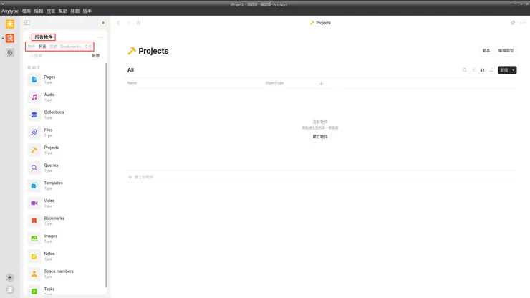This screenshot has width=530, height=298.
Task: Click the 建立物件 button
Action: (x=319, y=137)
